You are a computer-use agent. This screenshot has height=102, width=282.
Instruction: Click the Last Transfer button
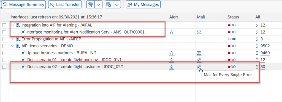pos(65,5)
